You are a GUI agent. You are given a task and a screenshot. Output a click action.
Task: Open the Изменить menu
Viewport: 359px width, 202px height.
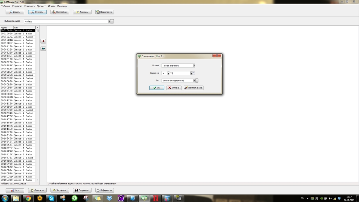pyautogui.click(x=29, y=6)
